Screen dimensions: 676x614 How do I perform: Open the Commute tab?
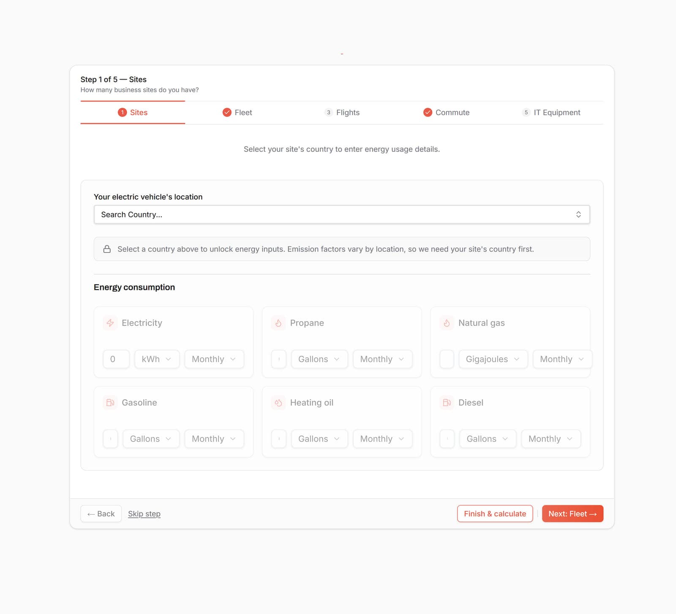coord(447,112)
